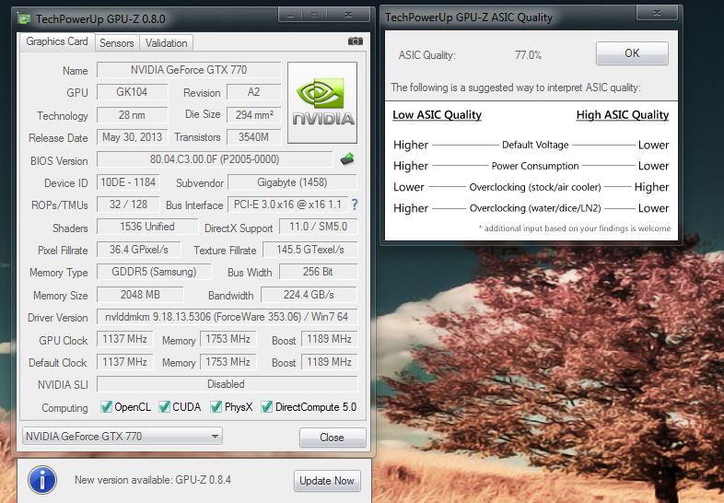Click the BIOS Version field 80.04.C3.00.0F

click(215, 159)
